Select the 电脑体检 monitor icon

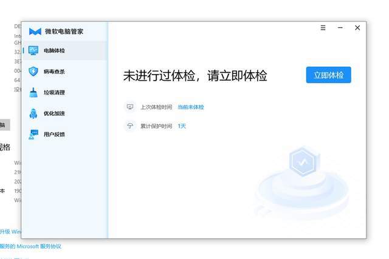(x=33, y=50)
